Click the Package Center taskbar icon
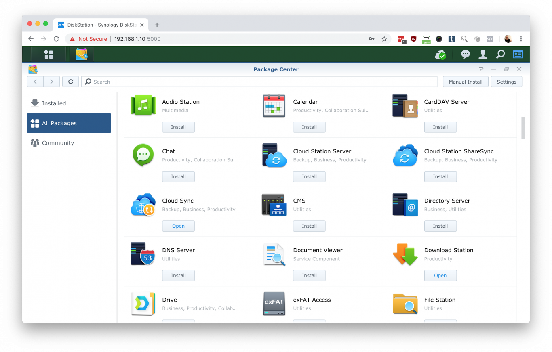Screen dimensions: 552x352 [82, 54]
